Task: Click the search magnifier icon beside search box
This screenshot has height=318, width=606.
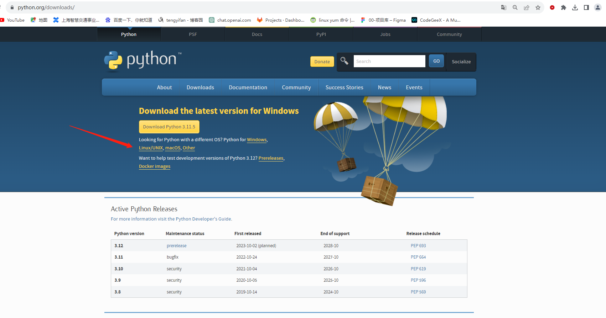Action: (x=344, y=61)
